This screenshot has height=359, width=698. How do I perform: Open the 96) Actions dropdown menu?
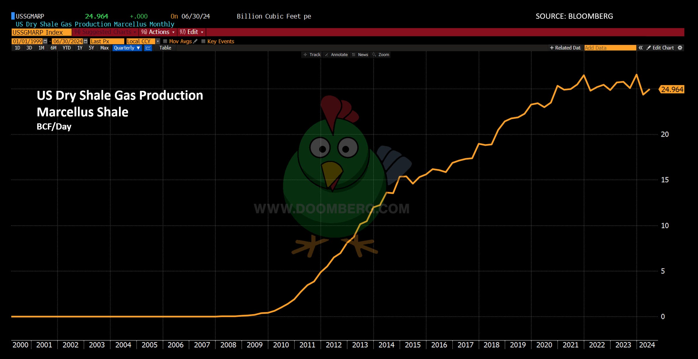point(158,32)
